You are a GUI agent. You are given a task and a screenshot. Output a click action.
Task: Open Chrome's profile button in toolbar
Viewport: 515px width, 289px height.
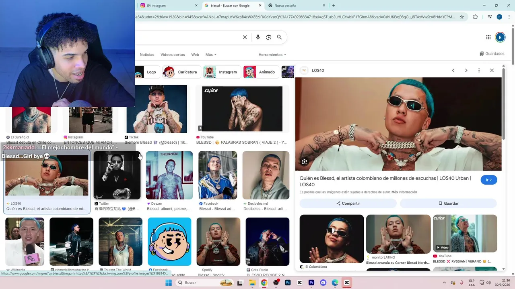tap(499, 17)
